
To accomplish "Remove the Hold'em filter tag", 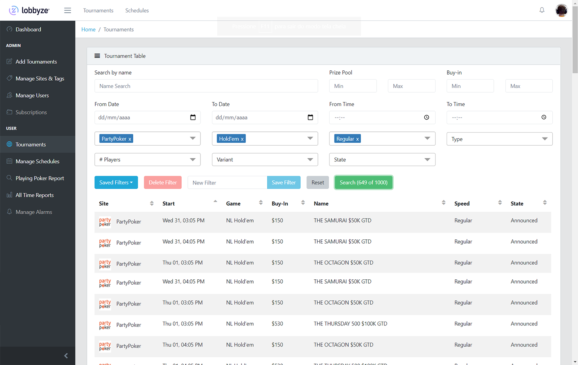I will (x=242, y=139).
